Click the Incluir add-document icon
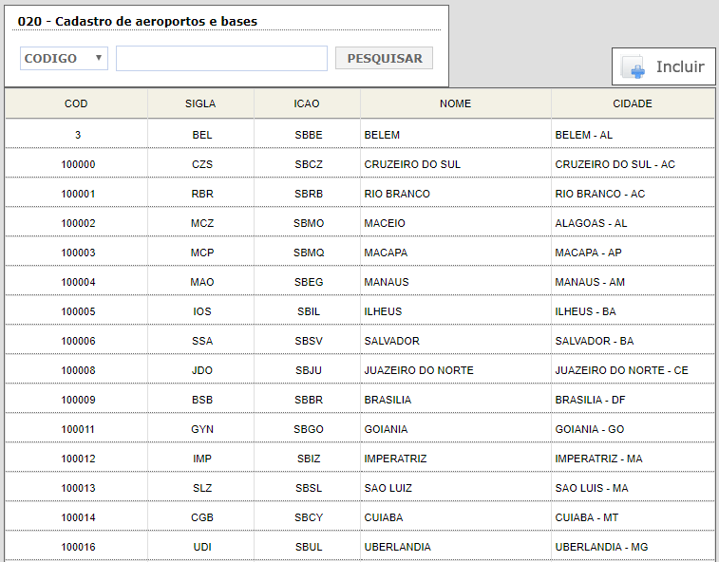The width and height of the screenshot is (719, 562). (634, 67)
